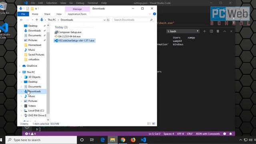Split the VS Code terminal
Screen dimensions: 256x144
(211, 31)
